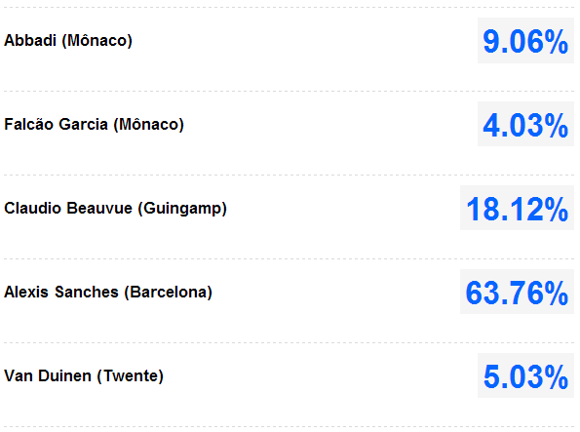This screenshot has height=432, width=580.
Task: Click the dashed divider below the Van Duinen row
Action: [289, 426]
